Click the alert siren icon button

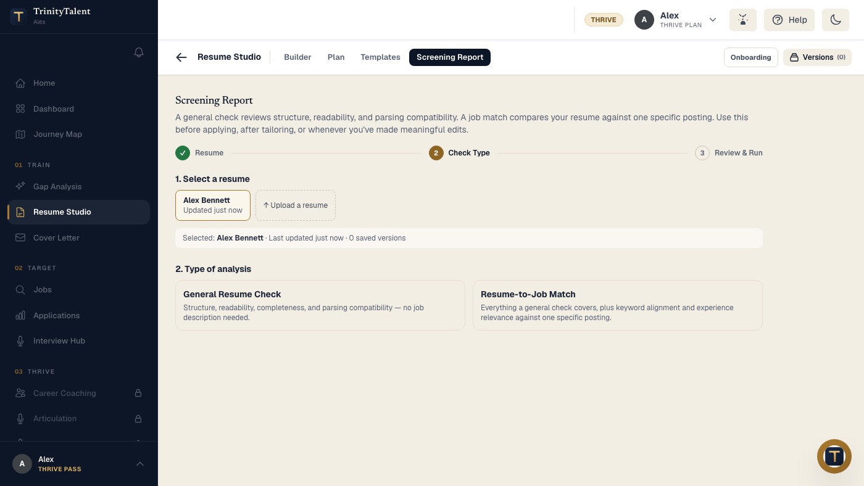click(743, 20)
